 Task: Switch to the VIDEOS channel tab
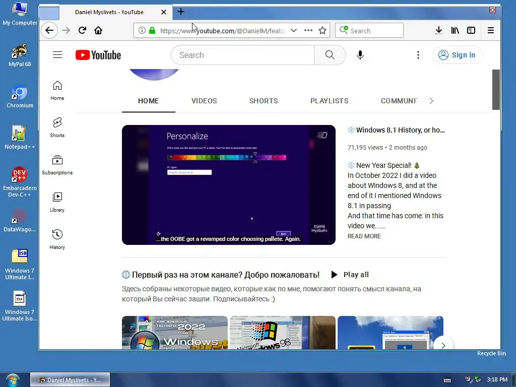204,101
